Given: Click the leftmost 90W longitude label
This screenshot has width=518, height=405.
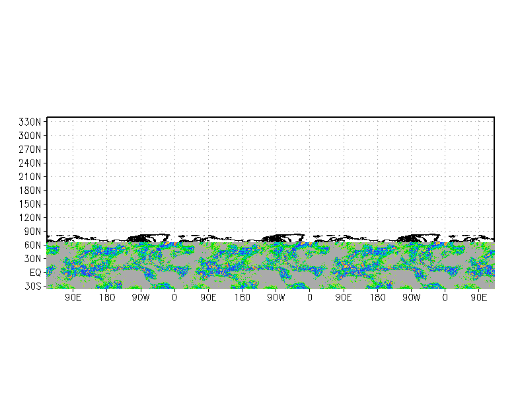Looking at the screenshot, I should [x=141, y=298].
